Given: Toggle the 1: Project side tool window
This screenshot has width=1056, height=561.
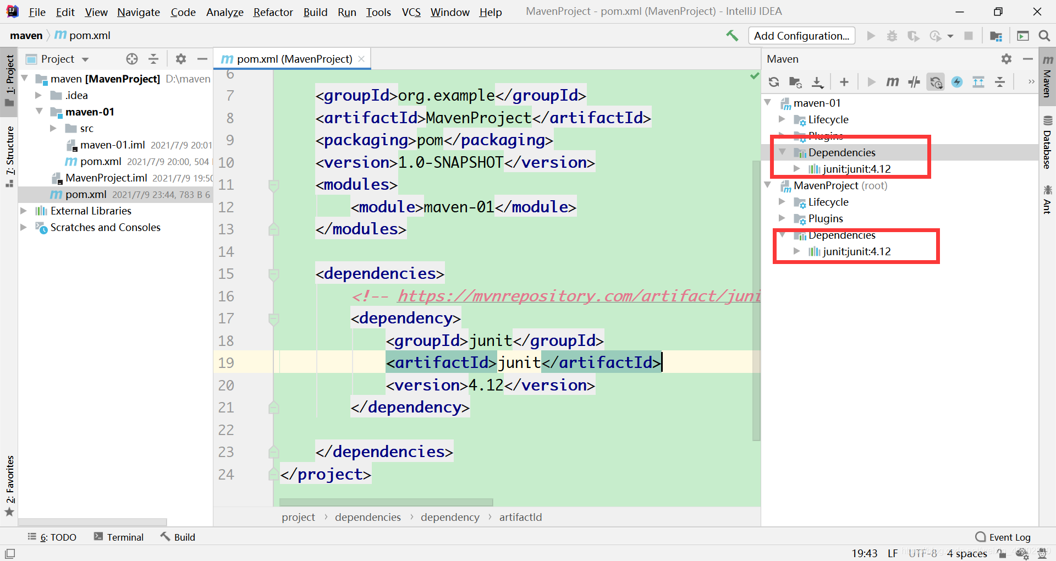Looking at the screenshot, I should click(x=9, y=81).
